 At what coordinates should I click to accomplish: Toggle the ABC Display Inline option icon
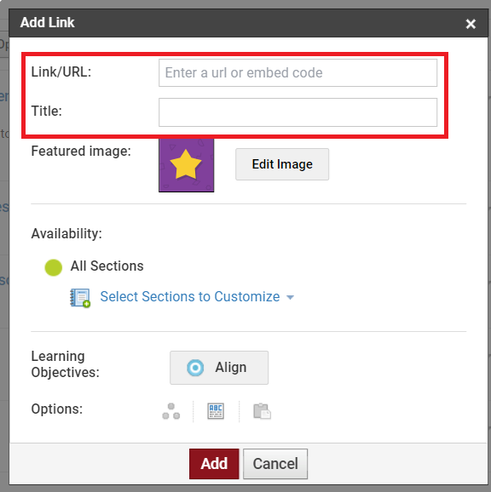[x=216, y=411]
